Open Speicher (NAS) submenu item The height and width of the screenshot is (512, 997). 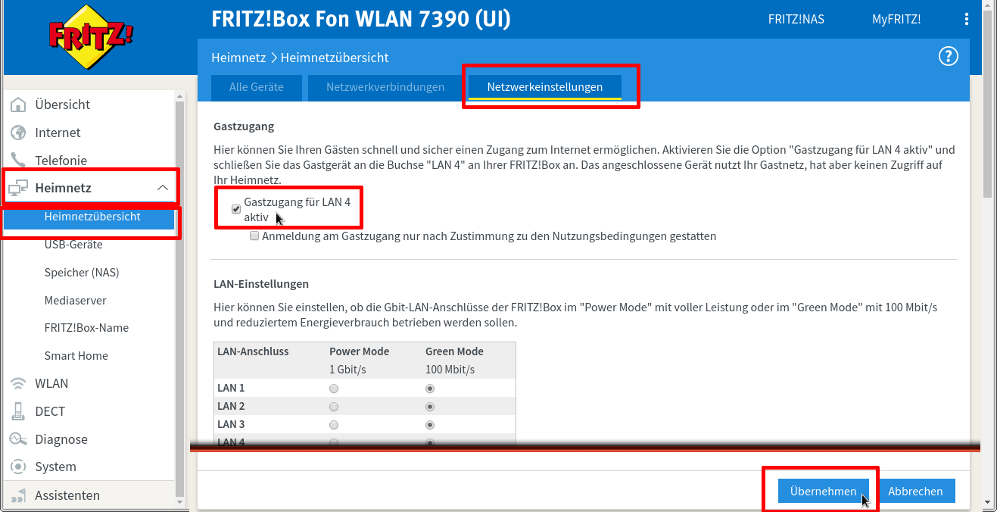tap(82, 273)
